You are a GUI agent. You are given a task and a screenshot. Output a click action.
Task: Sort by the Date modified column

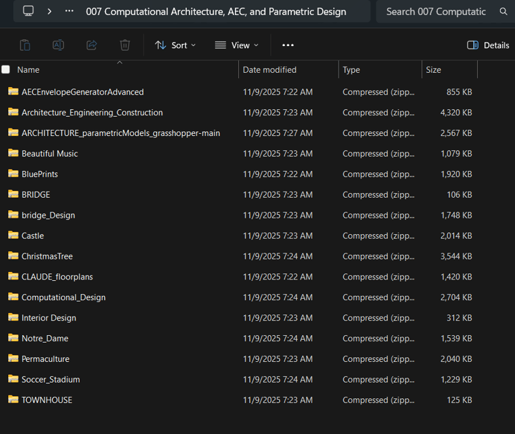269,69
